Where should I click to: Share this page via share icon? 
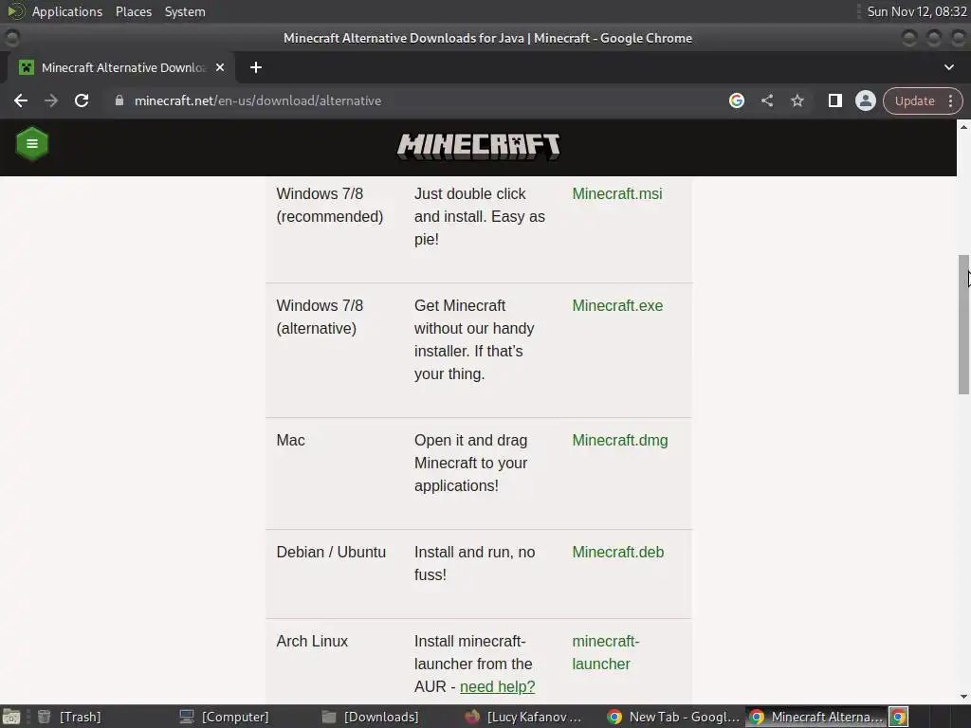click(766, 100)
